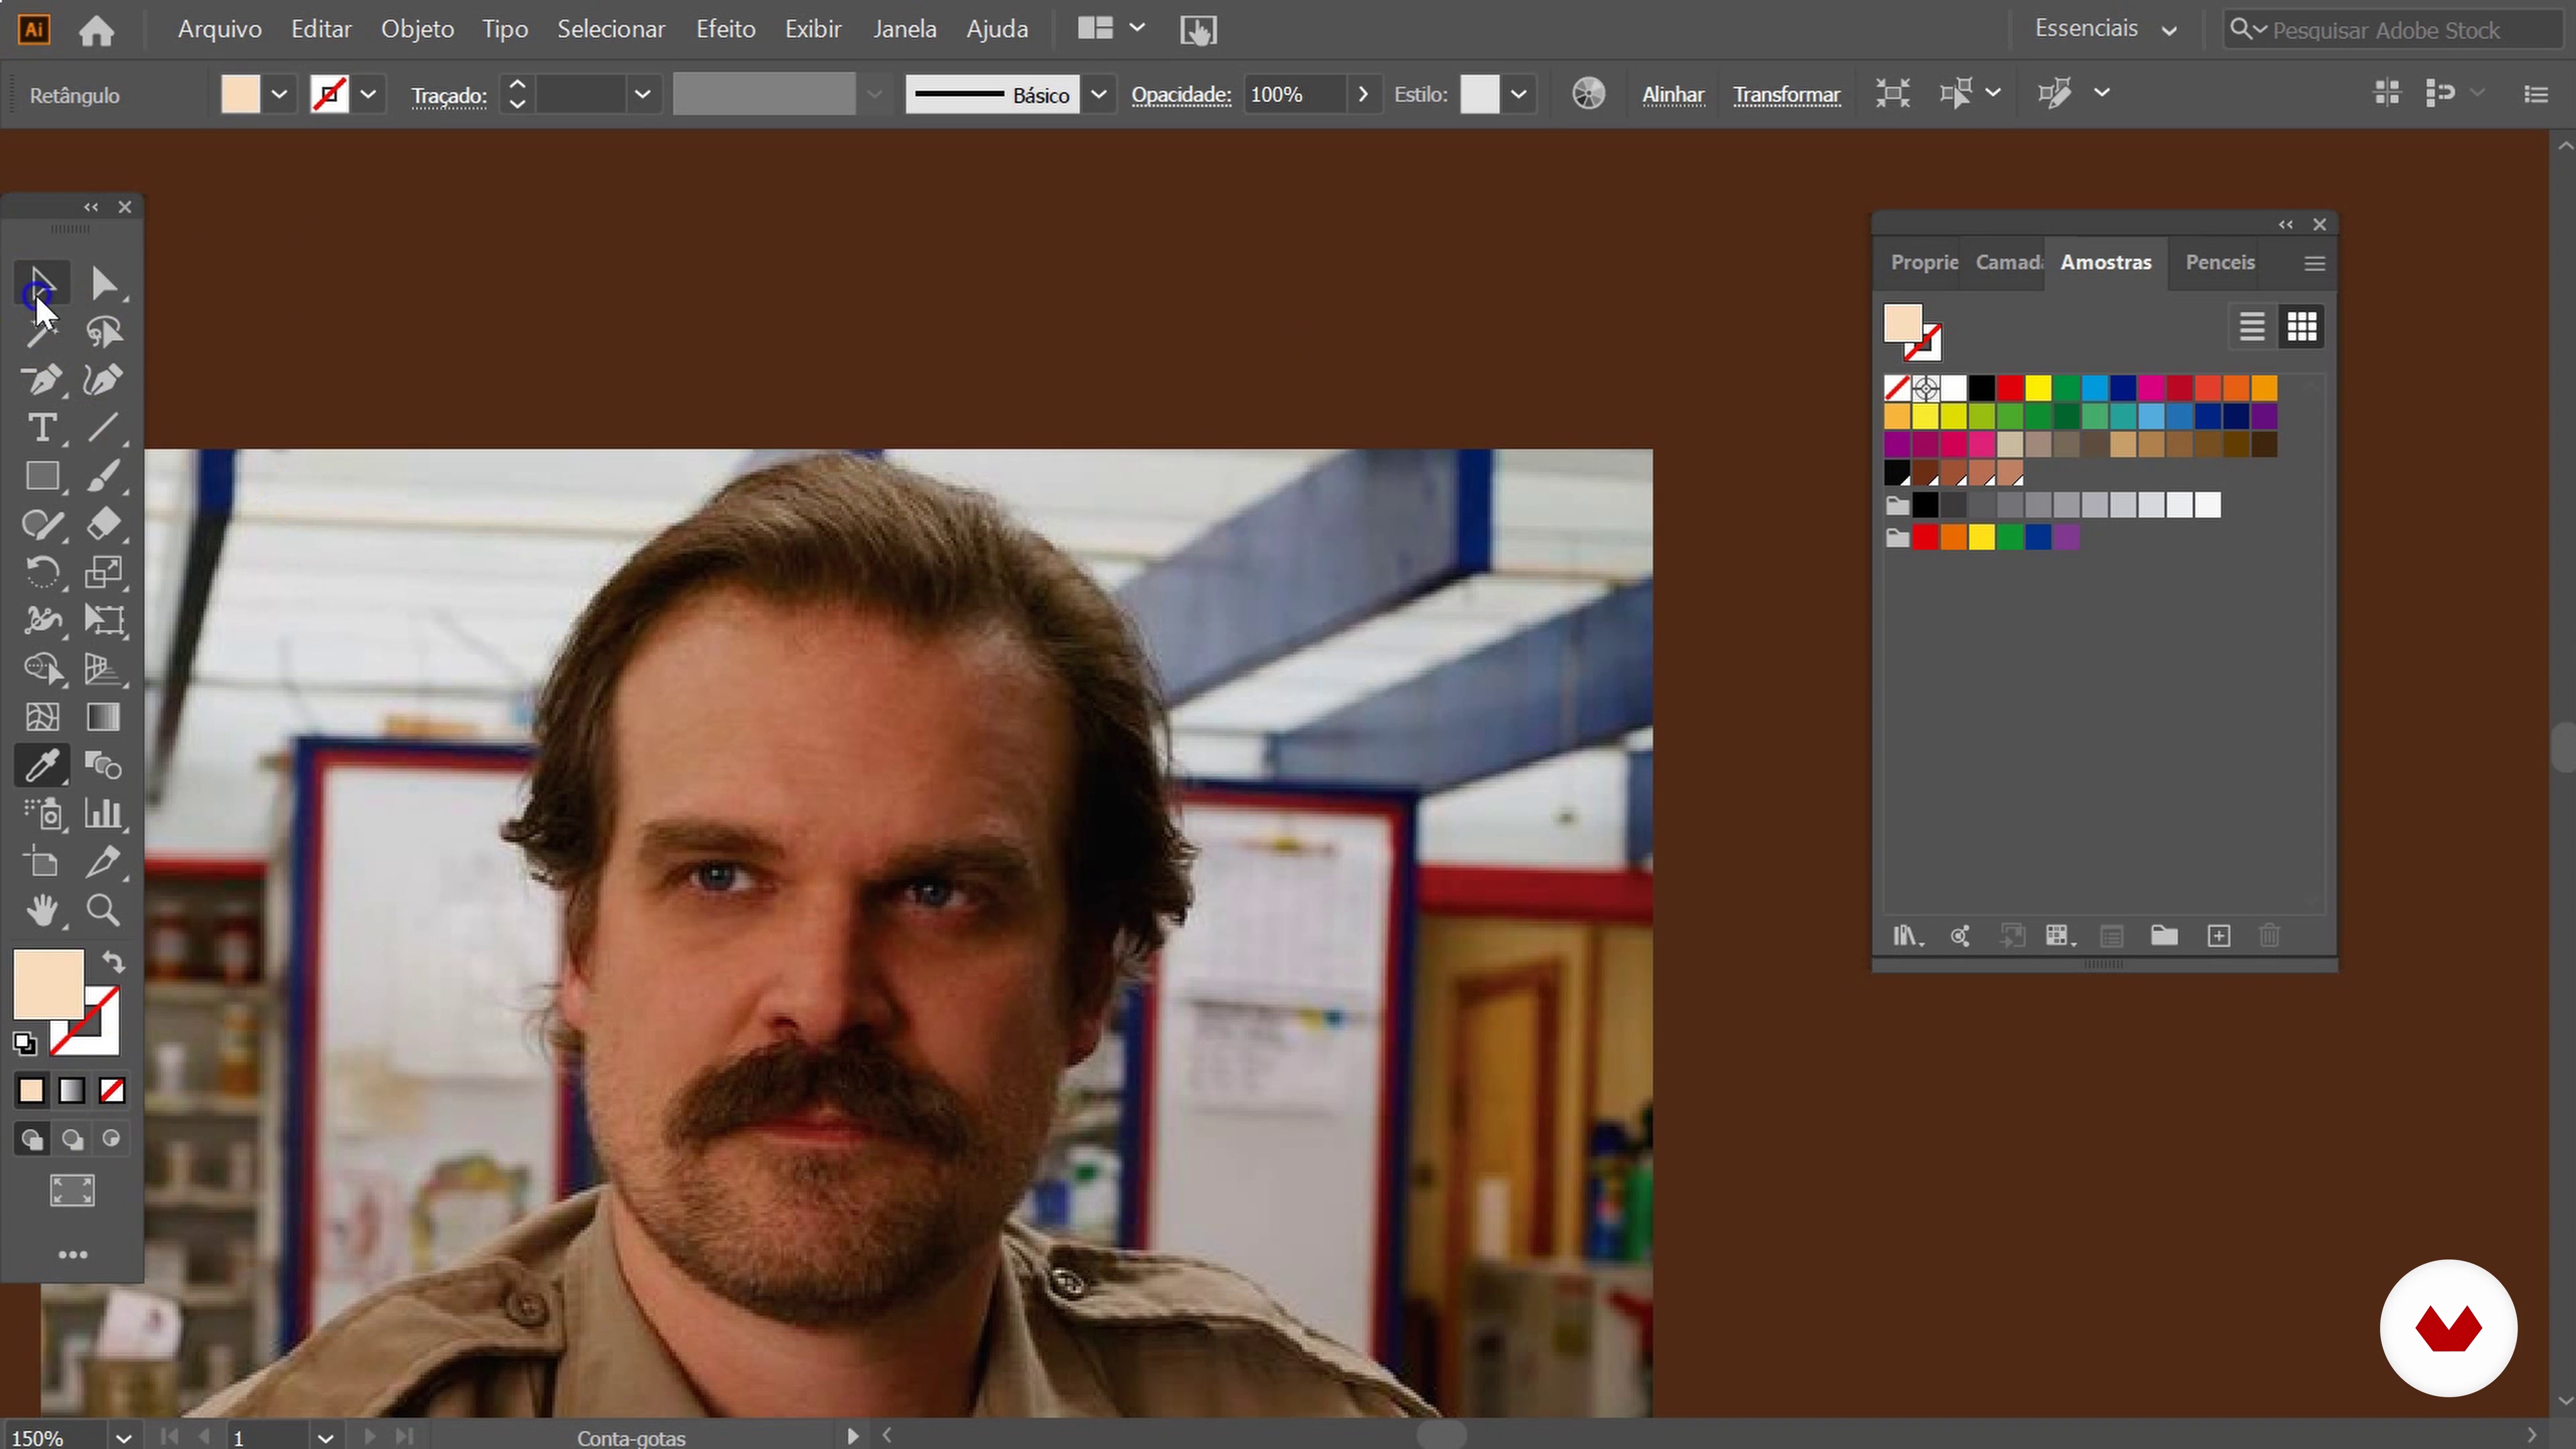Swap fill and stroke colors
This screenshot has width=2576, height=1449.
coord(113,962)
